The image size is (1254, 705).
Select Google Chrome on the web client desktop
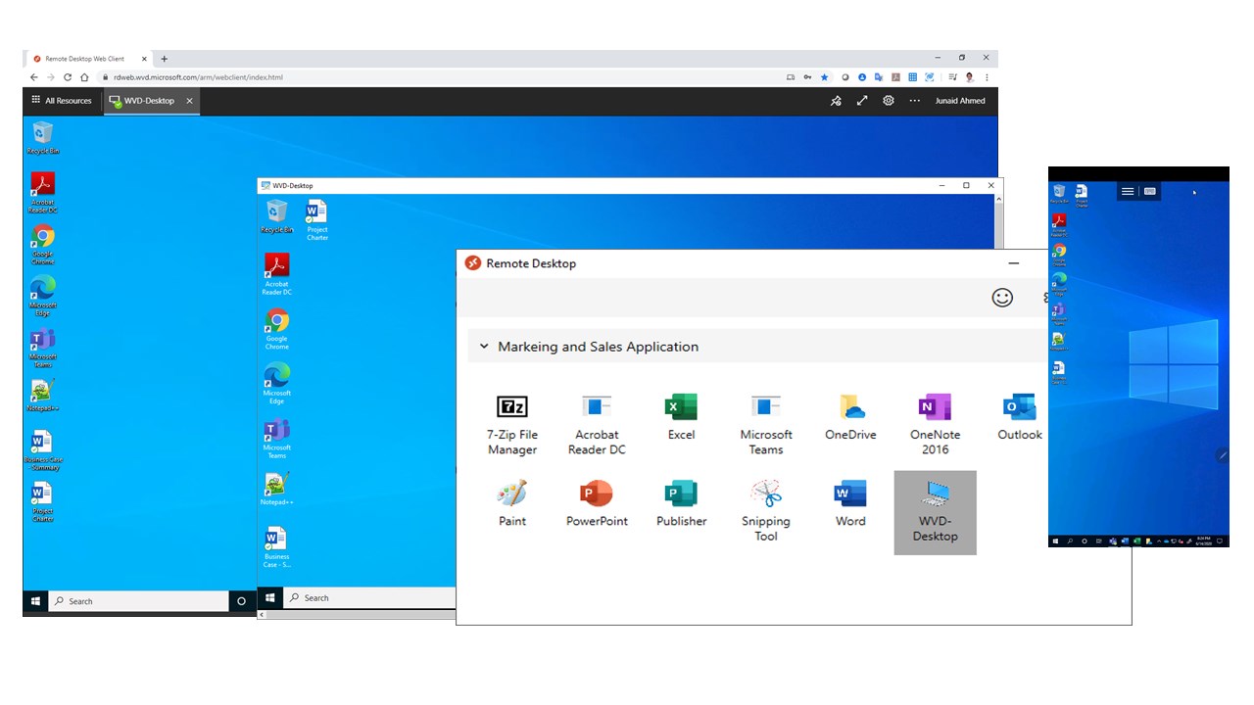43,245
